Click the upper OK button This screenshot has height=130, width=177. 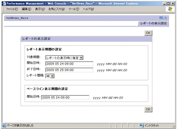(148, 33)
